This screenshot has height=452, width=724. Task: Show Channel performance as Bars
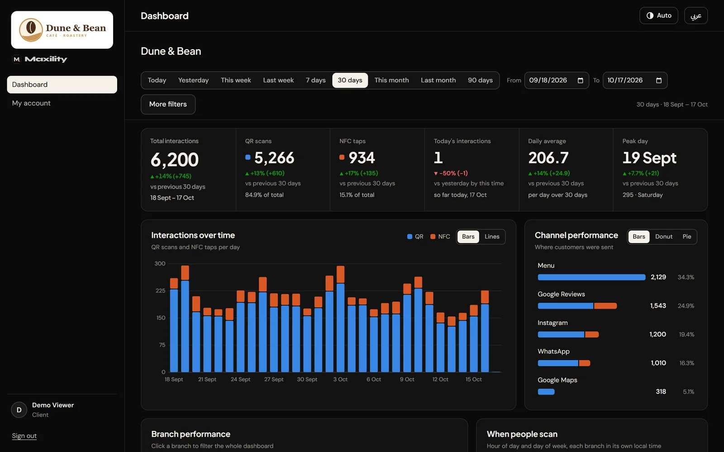[x=639, y=236]
